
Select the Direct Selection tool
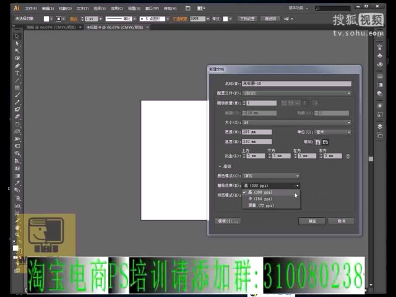(x=17, y=43)
